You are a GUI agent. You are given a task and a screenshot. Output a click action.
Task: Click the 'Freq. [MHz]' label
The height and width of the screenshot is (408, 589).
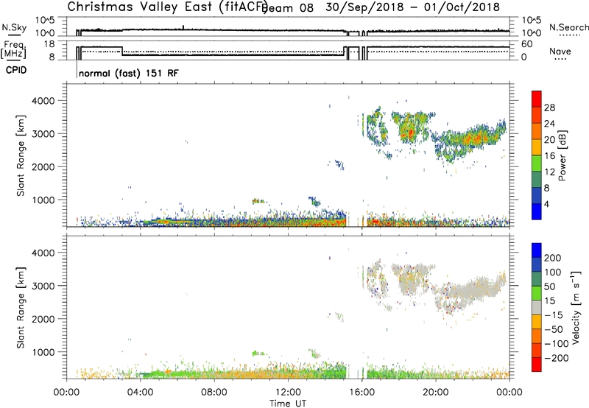(x=14, y=49)
